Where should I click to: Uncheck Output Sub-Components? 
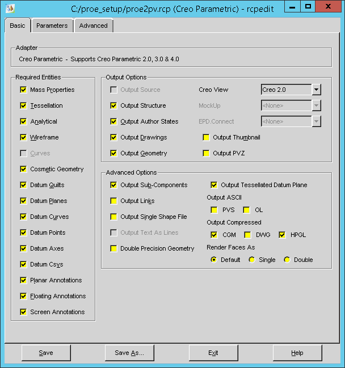click(113, 185)
